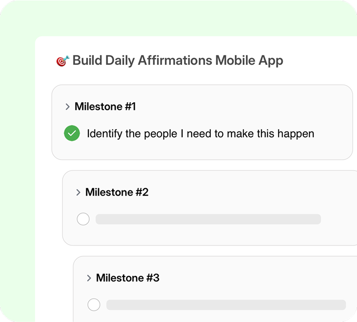Select the Milestone #2 heading
Viewport: 357px width, 322px height.
coord(116,192)
